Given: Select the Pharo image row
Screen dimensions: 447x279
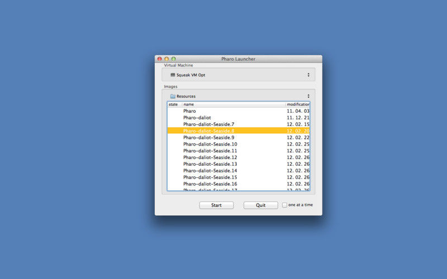Looking at the screenshot, I should coord(239,111).
